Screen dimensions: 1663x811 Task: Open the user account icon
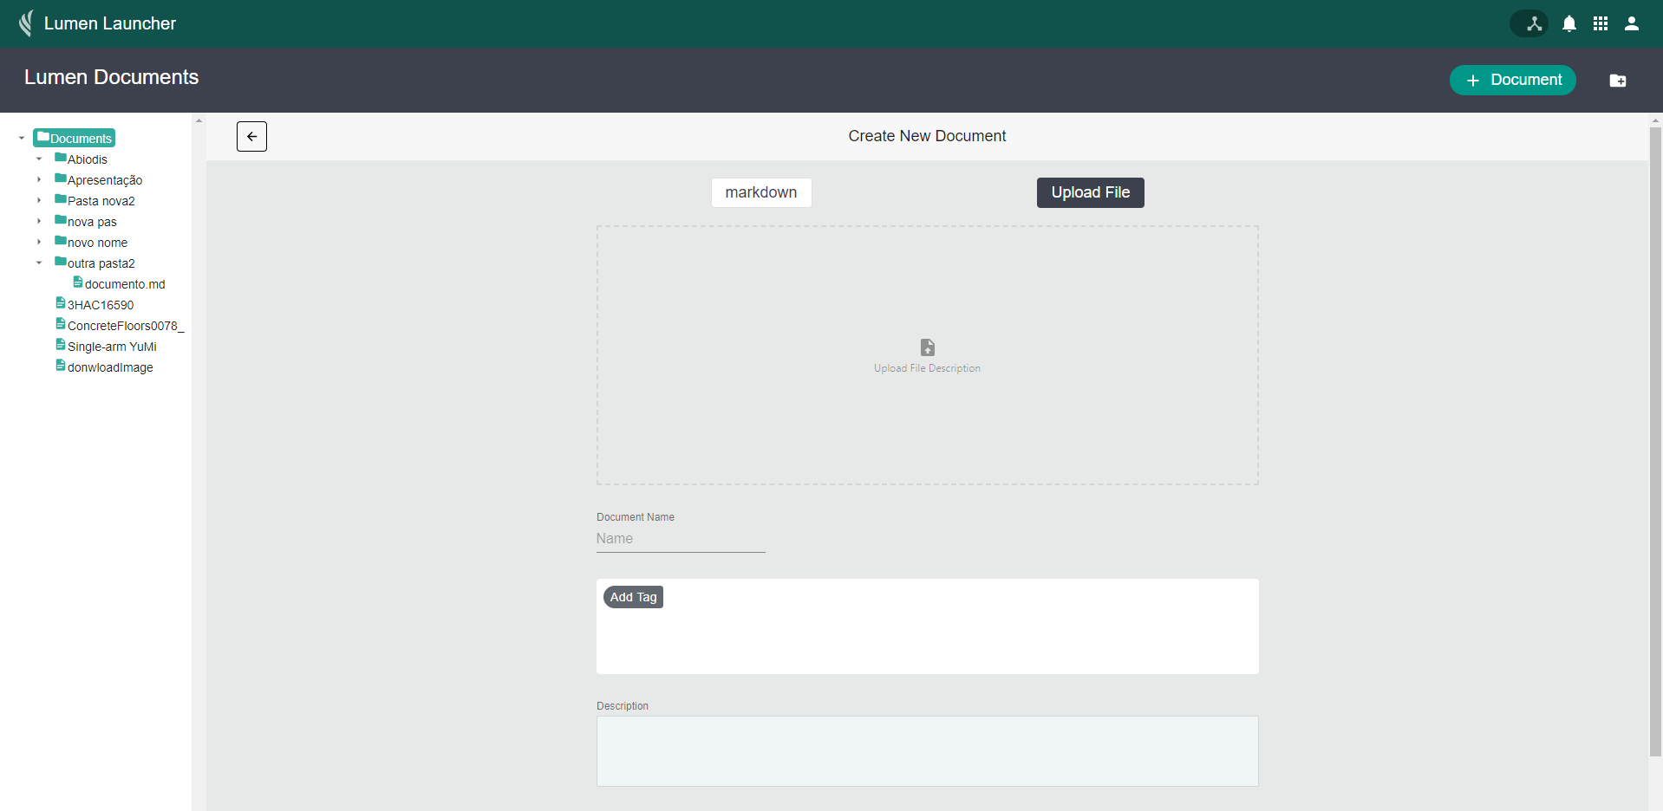coord(1632,23)
